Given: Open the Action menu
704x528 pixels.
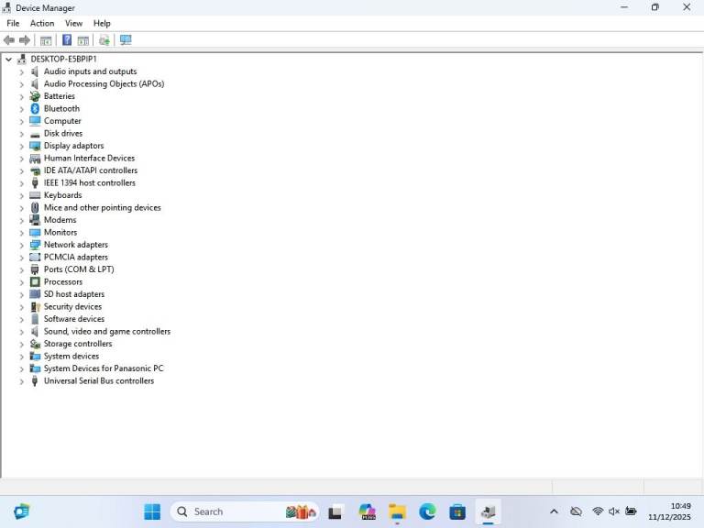Looking at the screenshot, I should point(42,23).
